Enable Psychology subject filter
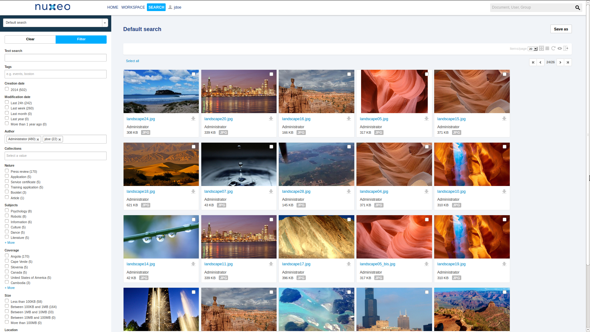 [7, 211]
